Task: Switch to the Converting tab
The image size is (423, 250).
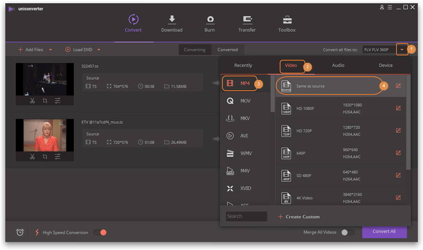Action: pos(195,50)
